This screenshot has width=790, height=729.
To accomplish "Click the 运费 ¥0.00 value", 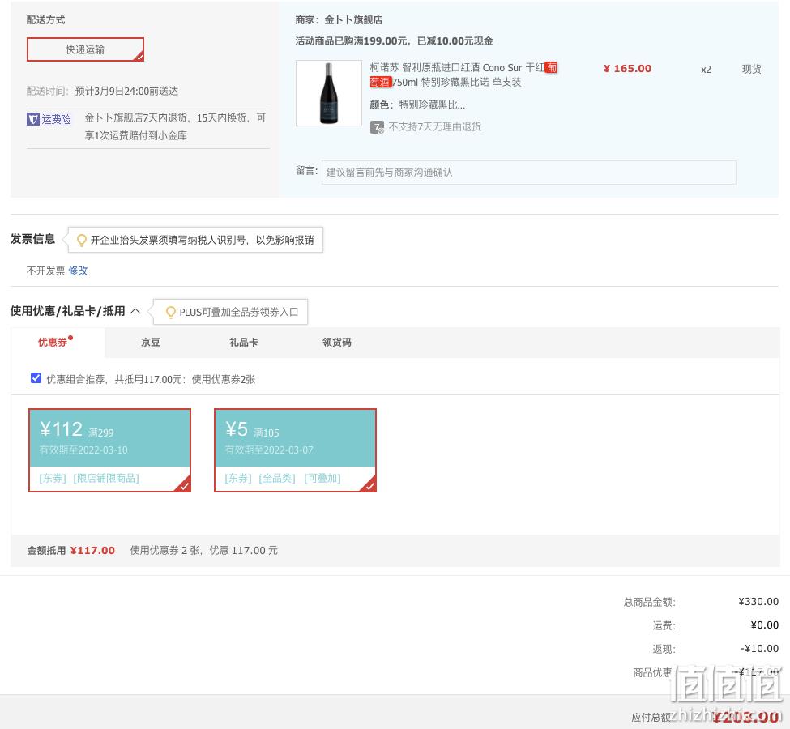I will point(764,625).
